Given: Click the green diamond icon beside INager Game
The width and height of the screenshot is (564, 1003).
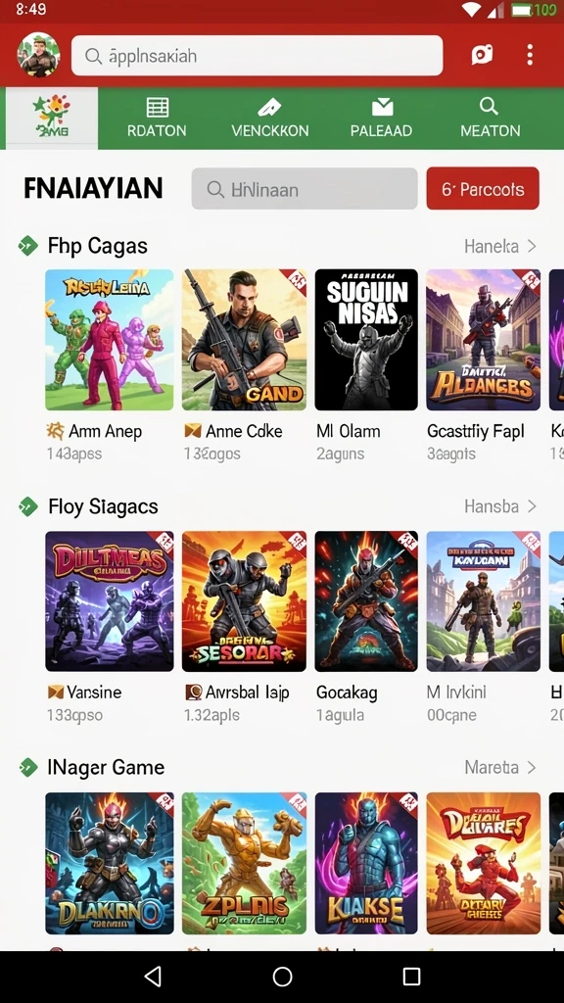Looking at the screenshot, I should (28, 767).
